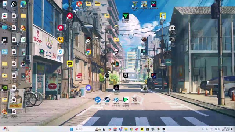Launch the Discord desktop icon
This screenshot has width=235, height=132.
pos(88,88)
